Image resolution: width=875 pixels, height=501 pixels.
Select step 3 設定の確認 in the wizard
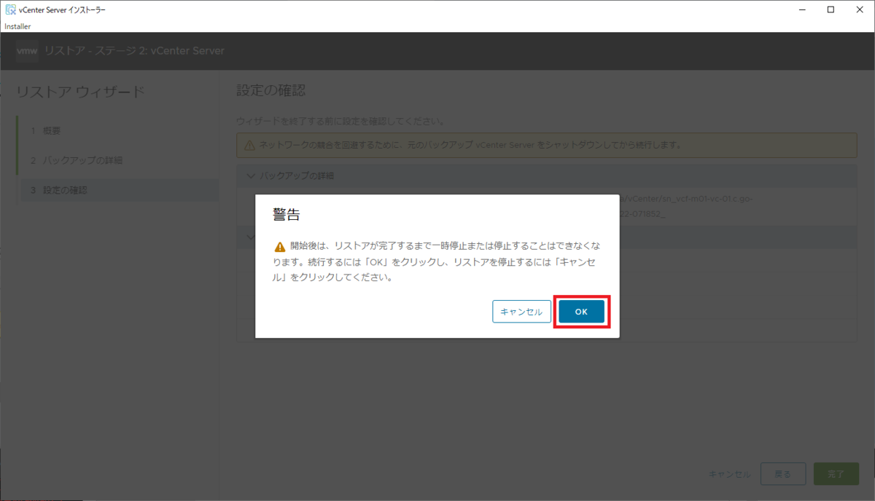(117, 190)
